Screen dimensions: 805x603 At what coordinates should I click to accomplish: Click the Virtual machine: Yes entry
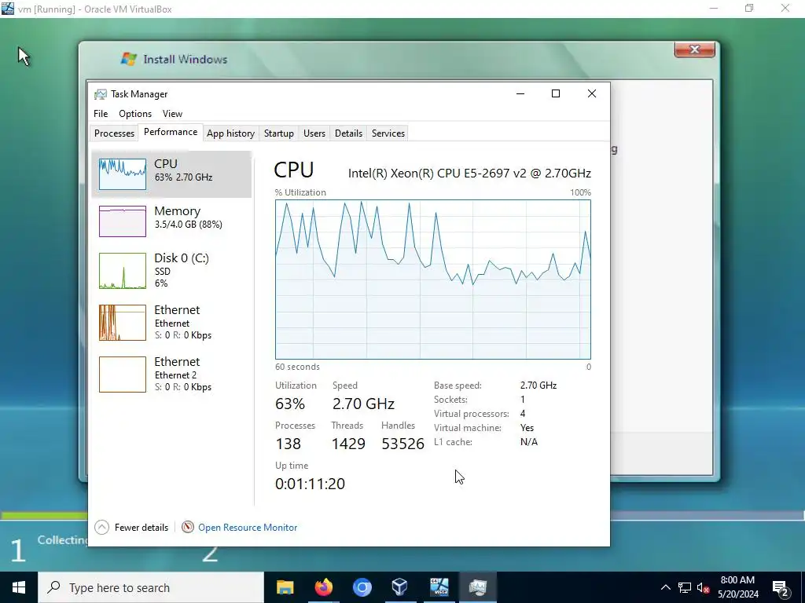[x=484, y=428]
